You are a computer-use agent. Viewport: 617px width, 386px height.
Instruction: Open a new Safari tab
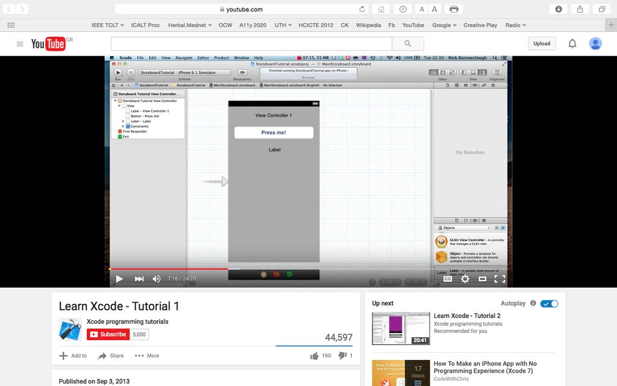[611, 25]
